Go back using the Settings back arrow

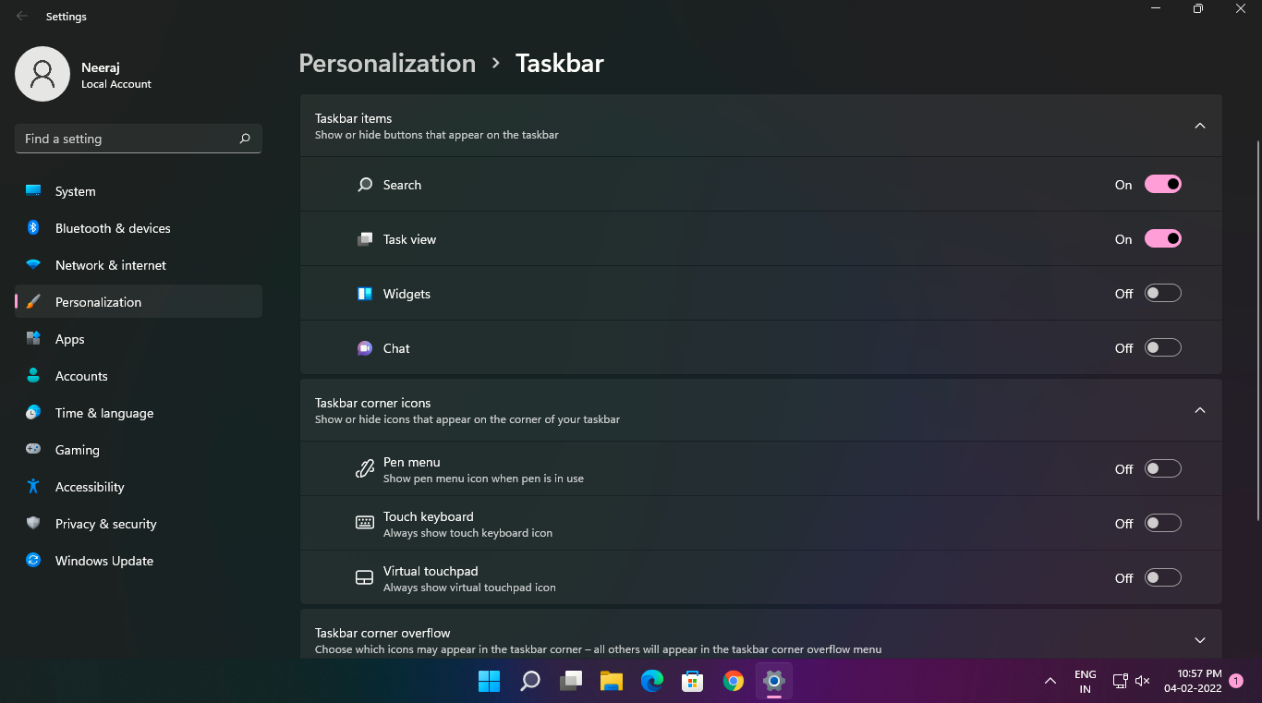(x=22, y=17)
